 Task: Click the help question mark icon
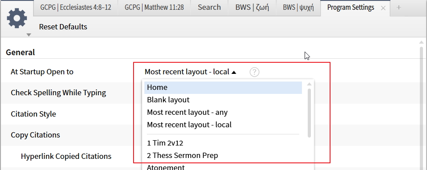point(254,72)
